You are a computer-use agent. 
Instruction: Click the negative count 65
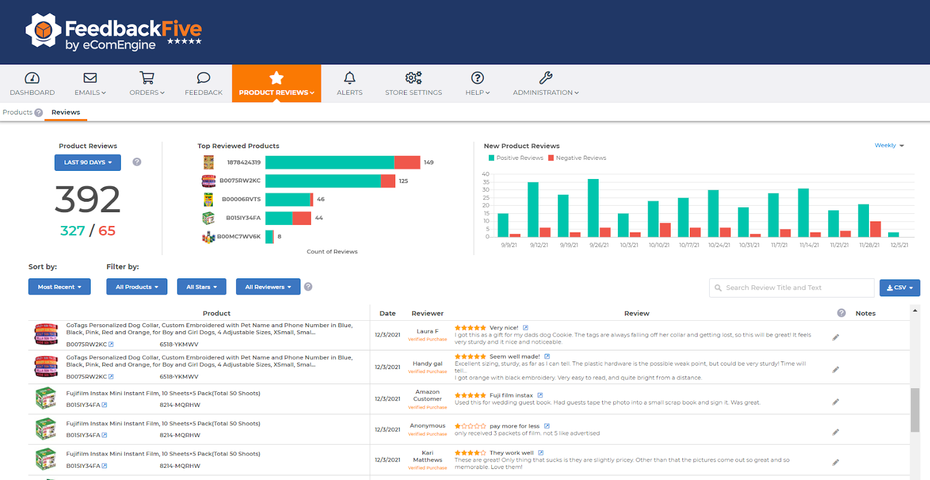107,231
